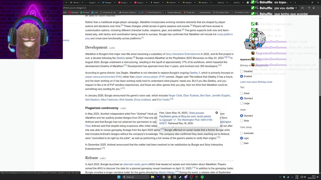Viewport: 321px width, 180px height.
Task: Open the notification bell in the system tray
Action: click(x=317, y=177)
